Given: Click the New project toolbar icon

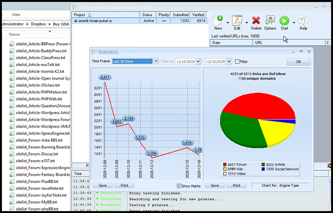Looking at the screenshot, I should pyautogui.click(x=218, y=20).
